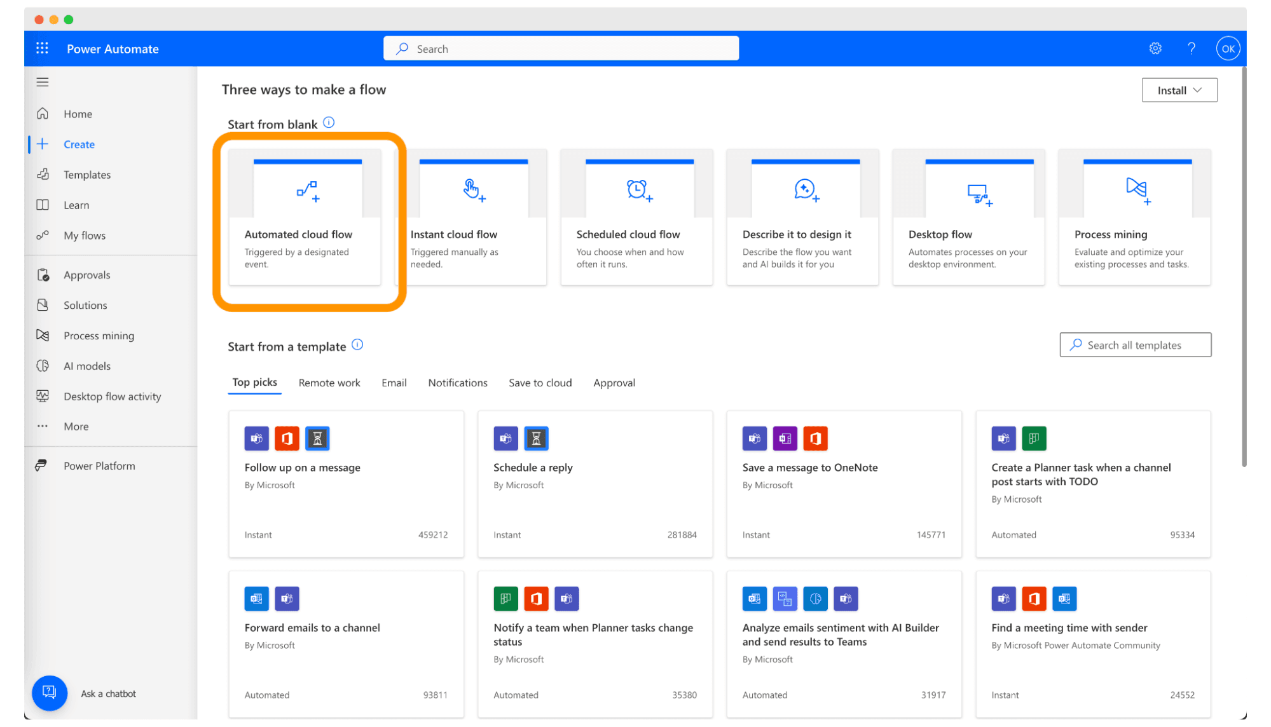Click the Process mining sidebar icon
1271x727 pixels.
tap(43, 335)
